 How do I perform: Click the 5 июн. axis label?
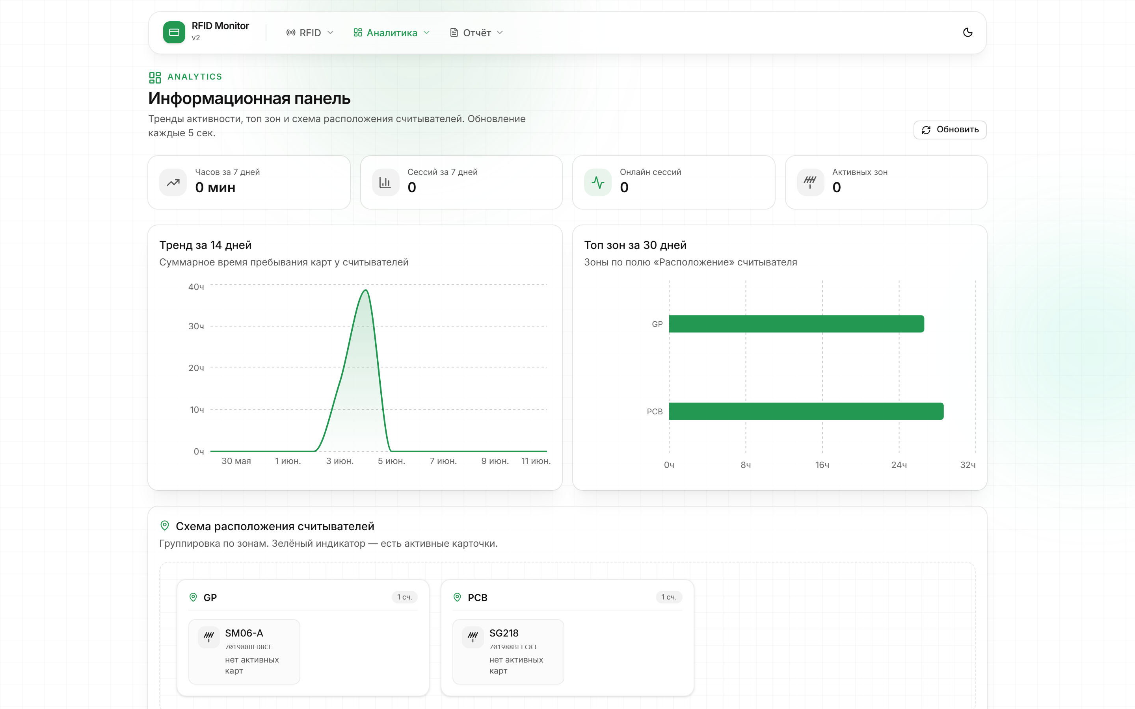(392, 461)
